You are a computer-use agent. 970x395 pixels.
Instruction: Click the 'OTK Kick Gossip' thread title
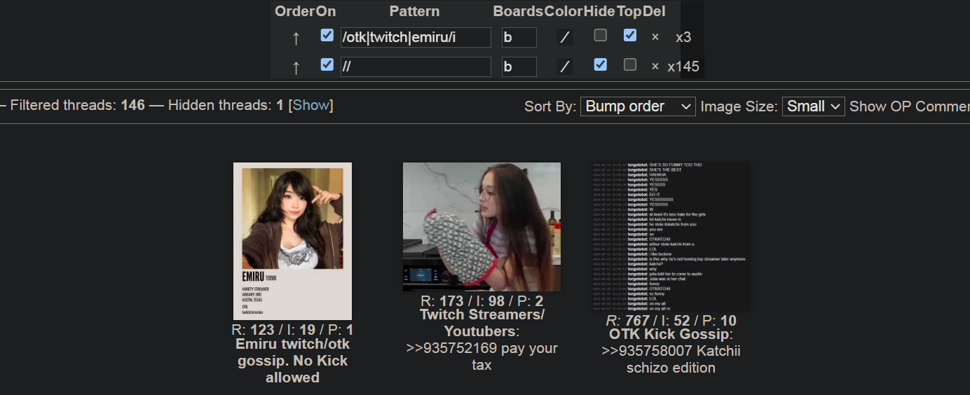pos(669,334)
